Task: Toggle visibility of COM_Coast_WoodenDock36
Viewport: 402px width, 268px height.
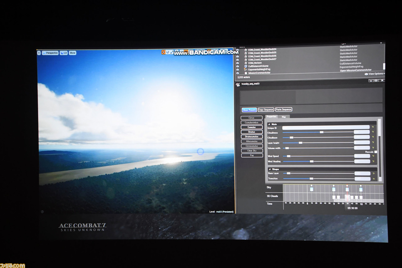Action: click(237, 56)
